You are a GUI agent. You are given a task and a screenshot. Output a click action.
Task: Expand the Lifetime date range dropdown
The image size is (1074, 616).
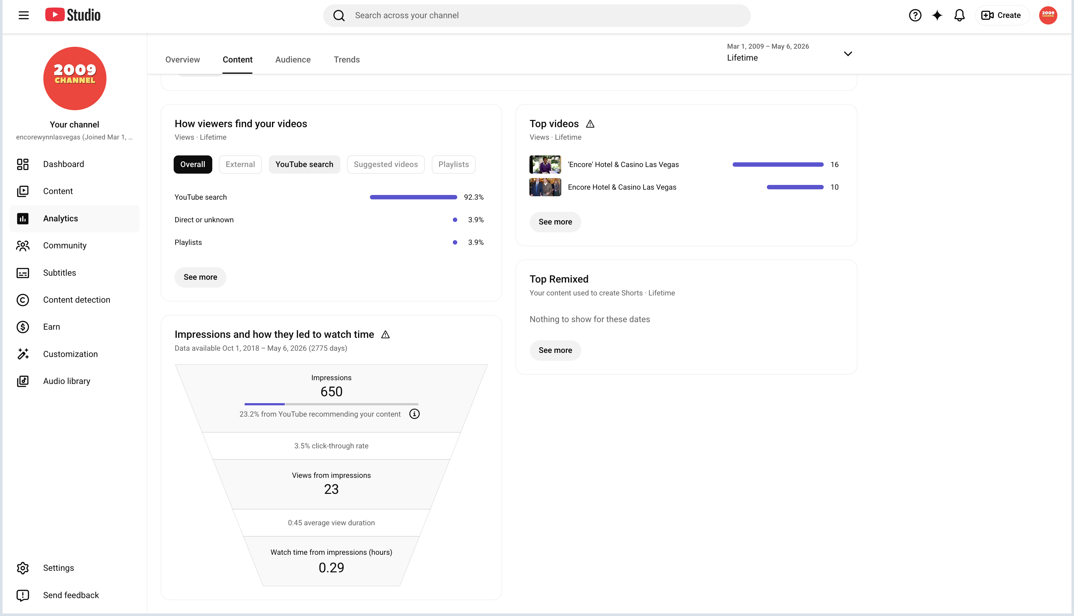coord(789,53)
